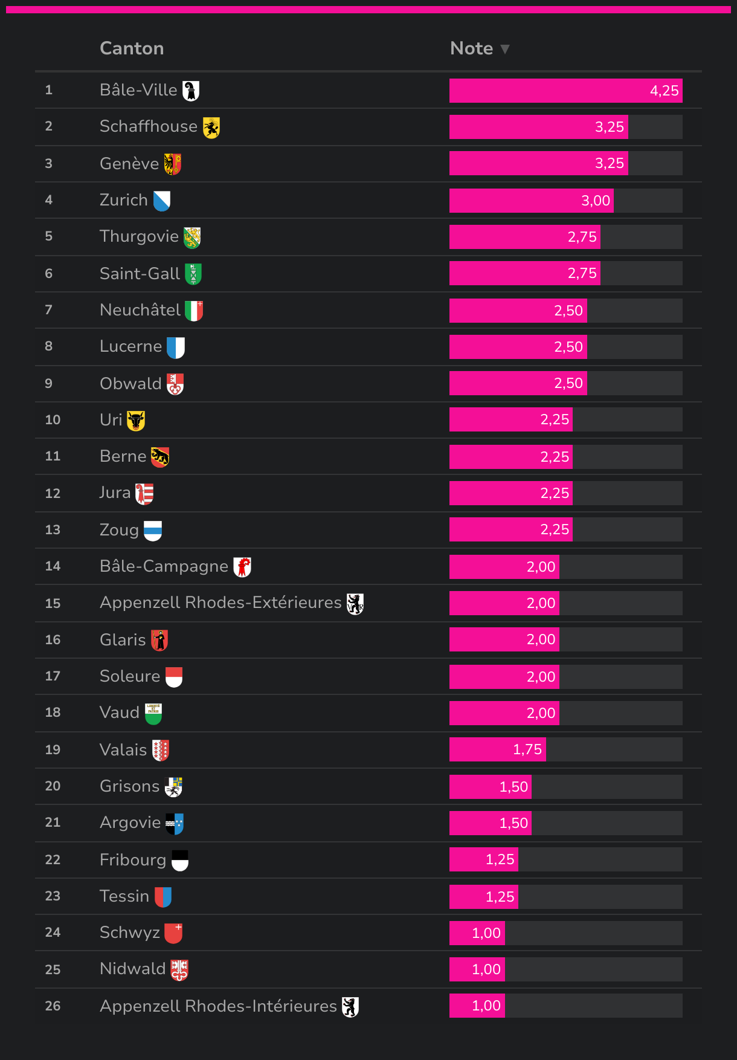Click the Berne bear crest icon
The image size is (737, 1060).
pyautogui.click(x=160, y=457)
